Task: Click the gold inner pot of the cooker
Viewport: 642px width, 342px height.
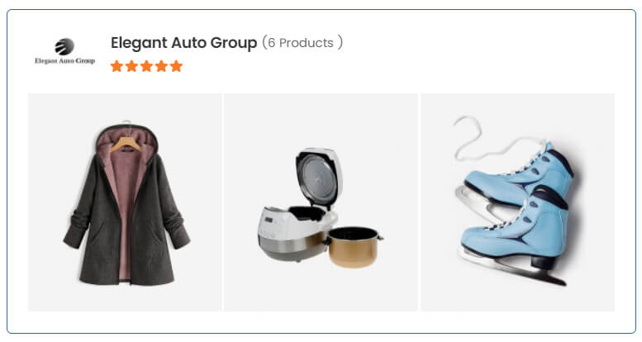Action: tap(353, 247)
